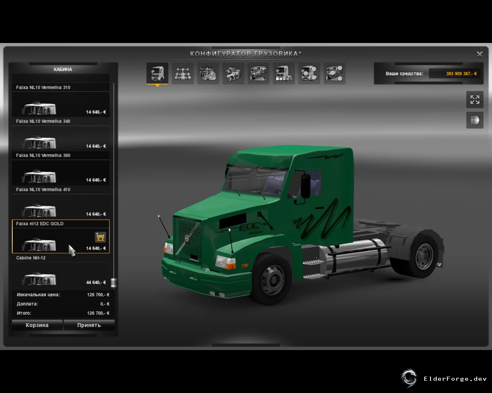The width and height of the screenshot is (492, 393).
Task: Select the Faixa NL10 Vermelha 410 cabin
Action: coord(61,202)
